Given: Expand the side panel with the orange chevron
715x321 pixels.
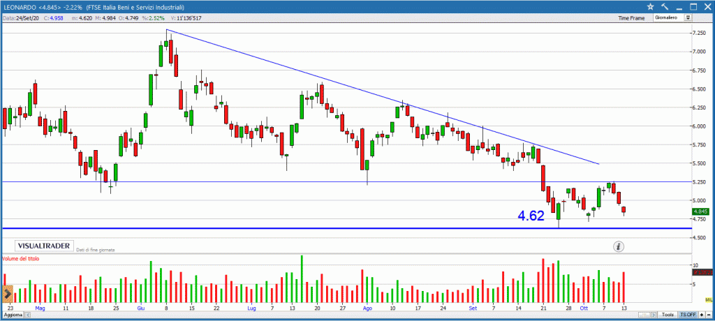Looking at the screenshot, I should tap(7, 294).
